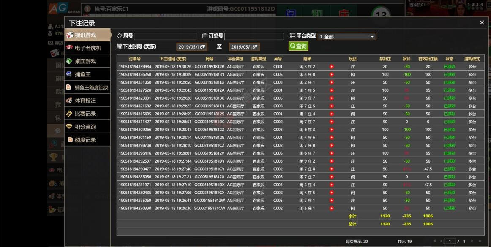Click the green 查询 button
The image size is (491, 247).
pos(298,46)
